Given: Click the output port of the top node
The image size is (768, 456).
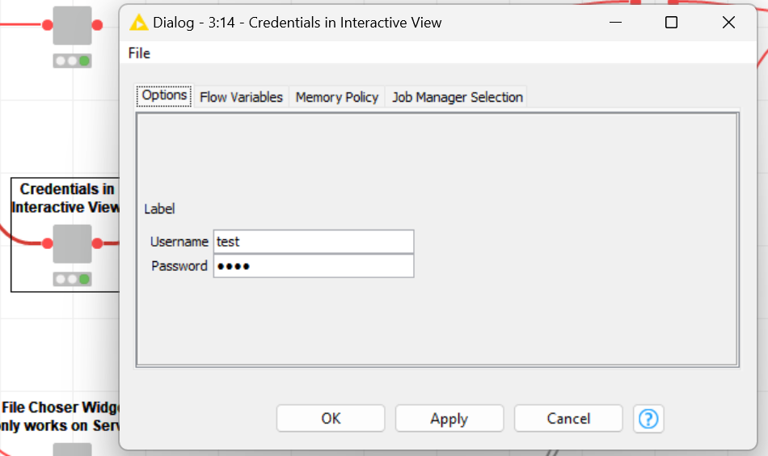Looking at the screenshot, I should [97, 25].
